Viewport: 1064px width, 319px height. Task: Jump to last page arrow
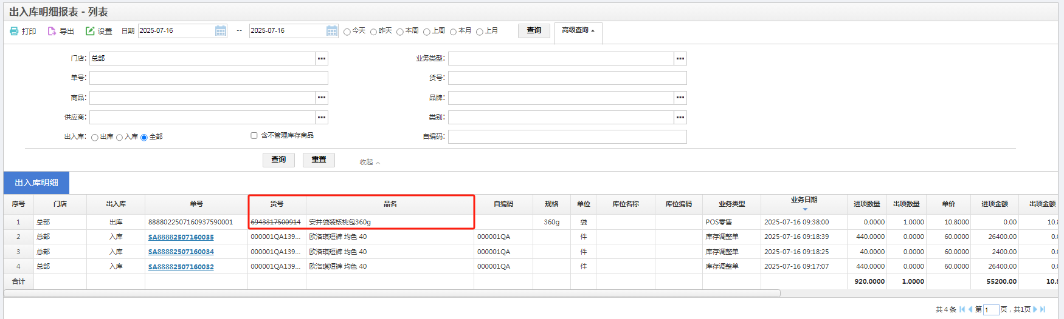click(x=1043, y=309)
